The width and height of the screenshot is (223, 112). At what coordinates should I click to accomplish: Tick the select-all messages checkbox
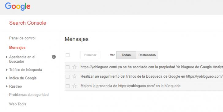pos(68,55)
